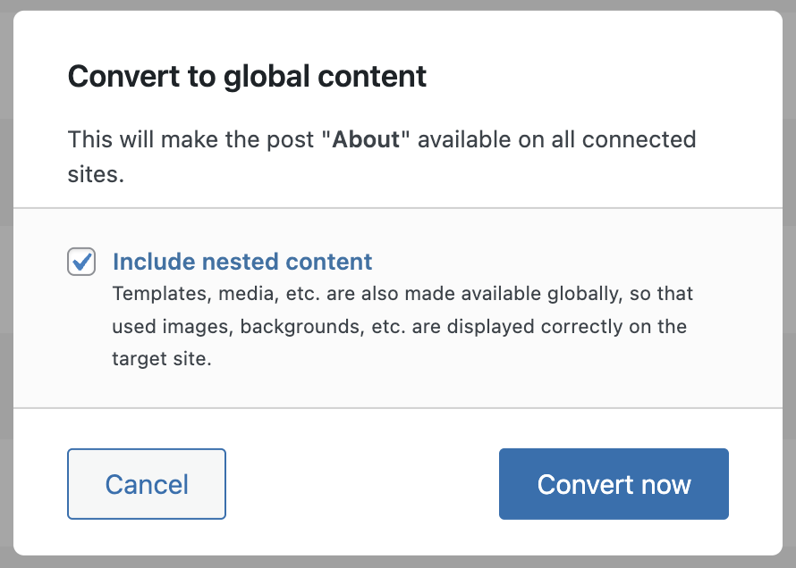Click the "Convert now" text on blue button
The width and height of the screenshot is (796, 568).
coord(614,484)
